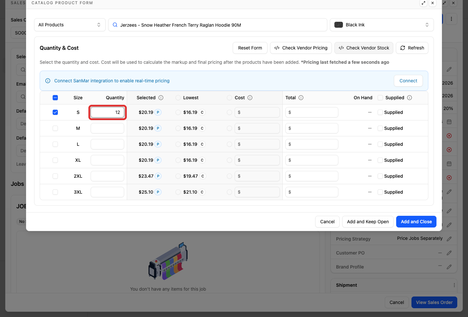Select the Lowest header radio button
The width and height of the screenshot is (468, 317).
(178, 98)
